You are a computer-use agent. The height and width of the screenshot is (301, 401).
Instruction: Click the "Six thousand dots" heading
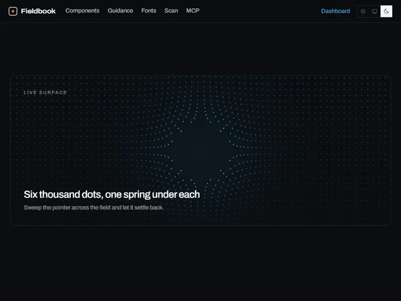coord(112,194)
